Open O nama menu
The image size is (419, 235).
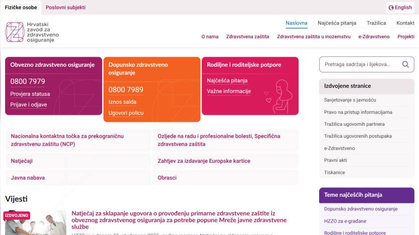[210, 37]
